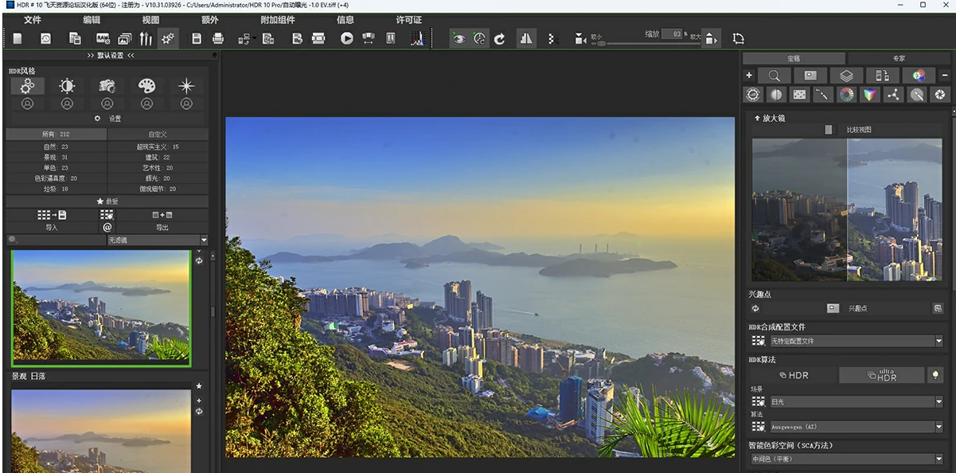Switch to the 专家 tab
Viewport: 956px width, 473px height.
point(899,58)
